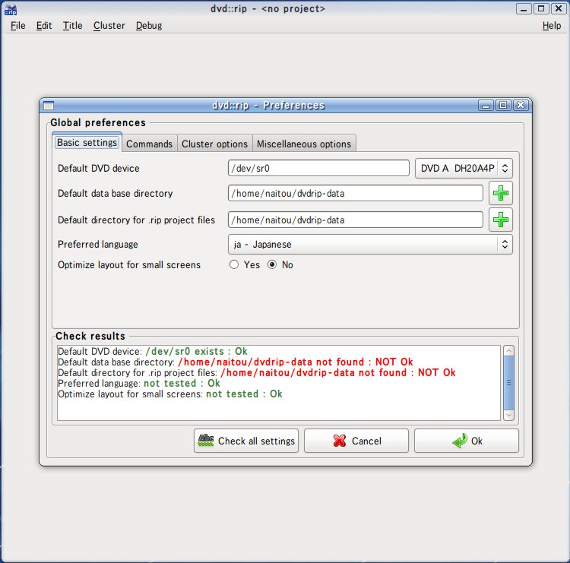
Task: Open the Help menu
Action: pos(552,26)
